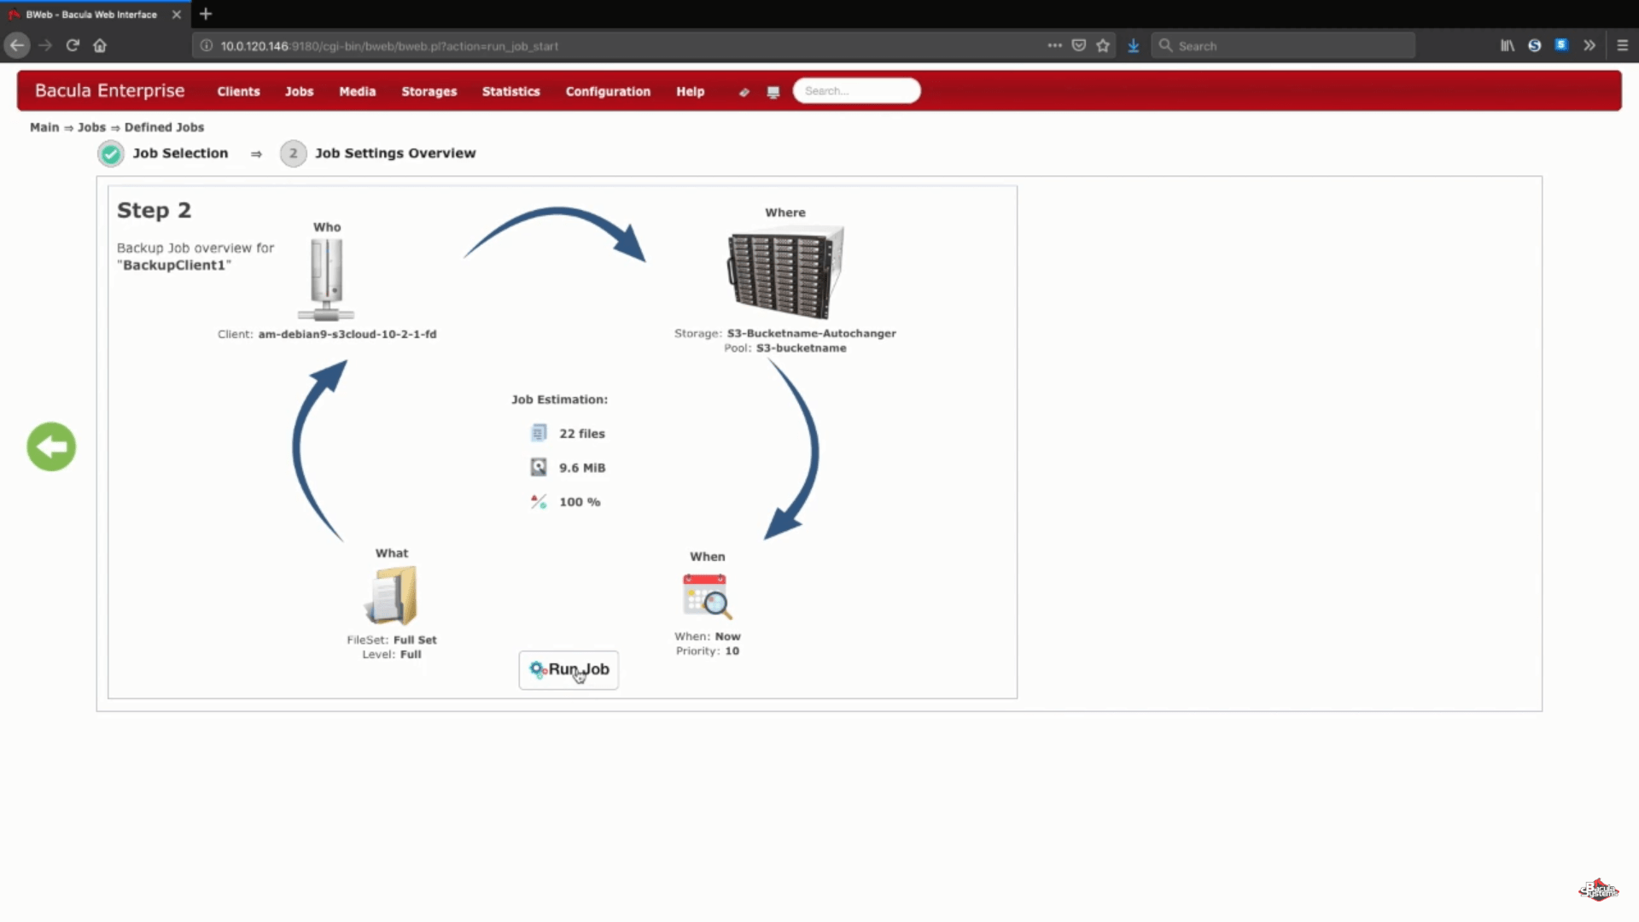Viewport: 1639px width, 922px height.
Task: Open the Pocket save icon in the address bar
Action: point(1079,45)
